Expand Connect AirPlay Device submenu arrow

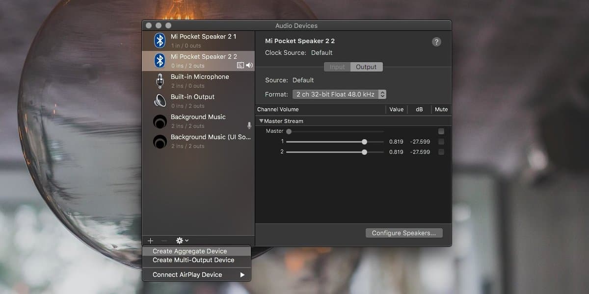pyautogui.click(x=242, y=275)
